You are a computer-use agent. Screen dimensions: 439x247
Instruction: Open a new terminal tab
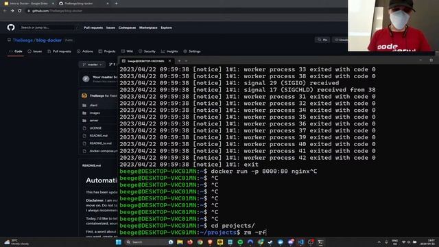tap(180, 61)
